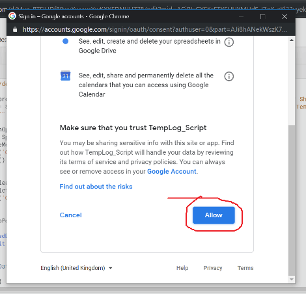Click the blue Allow button
Viewport: 306px width, 294px height.
pyautogui.click(x=214, y=215)
